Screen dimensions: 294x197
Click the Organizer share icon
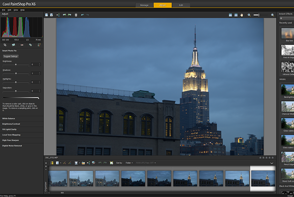point(88,163)
